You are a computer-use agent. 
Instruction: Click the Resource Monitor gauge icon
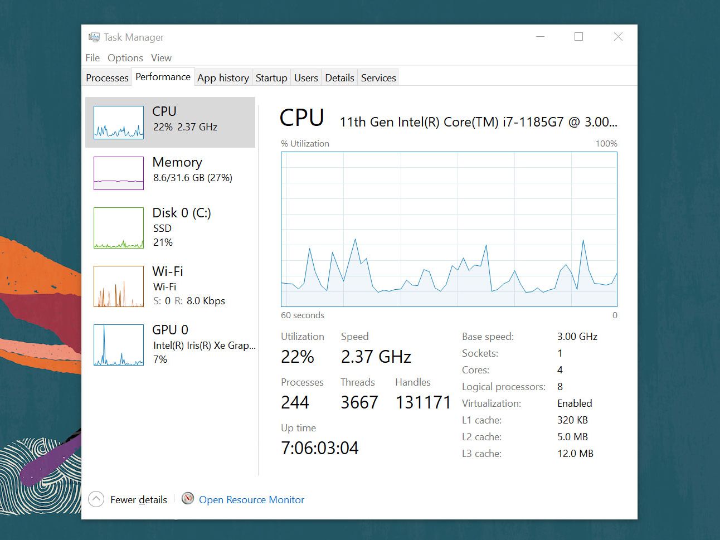click(188, 499)
